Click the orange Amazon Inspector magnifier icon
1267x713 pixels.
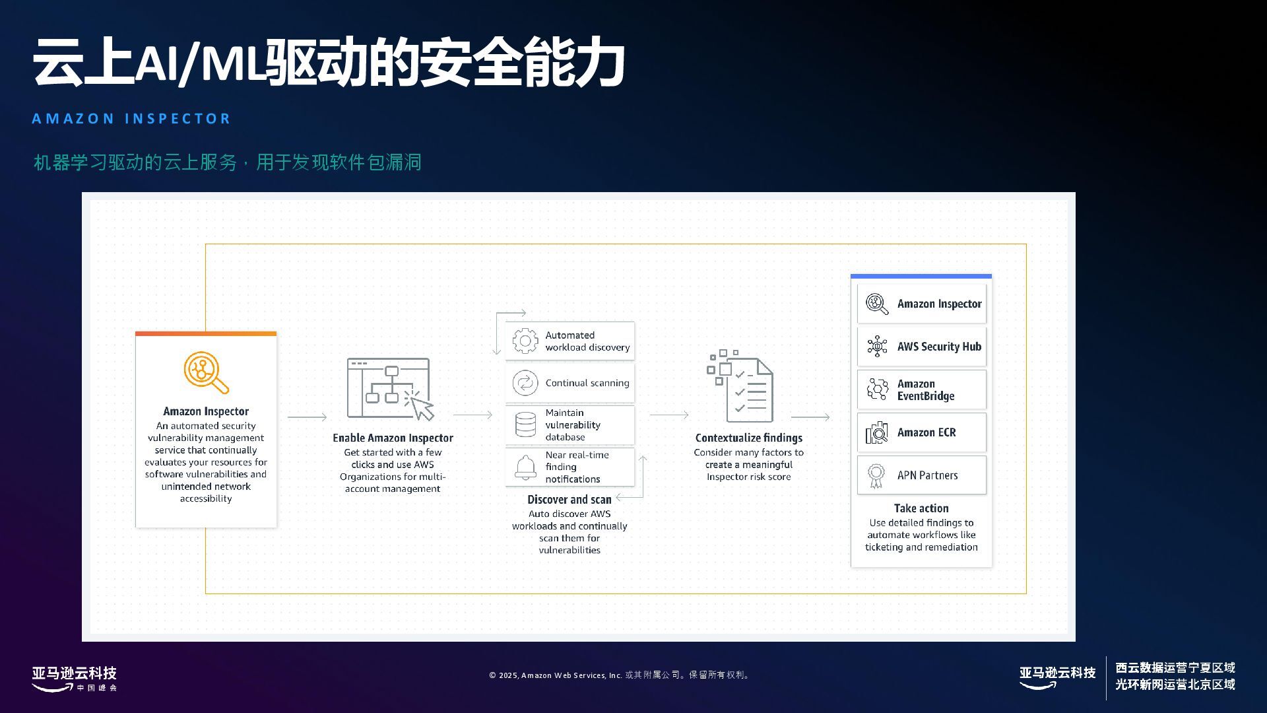pos(206,372)
